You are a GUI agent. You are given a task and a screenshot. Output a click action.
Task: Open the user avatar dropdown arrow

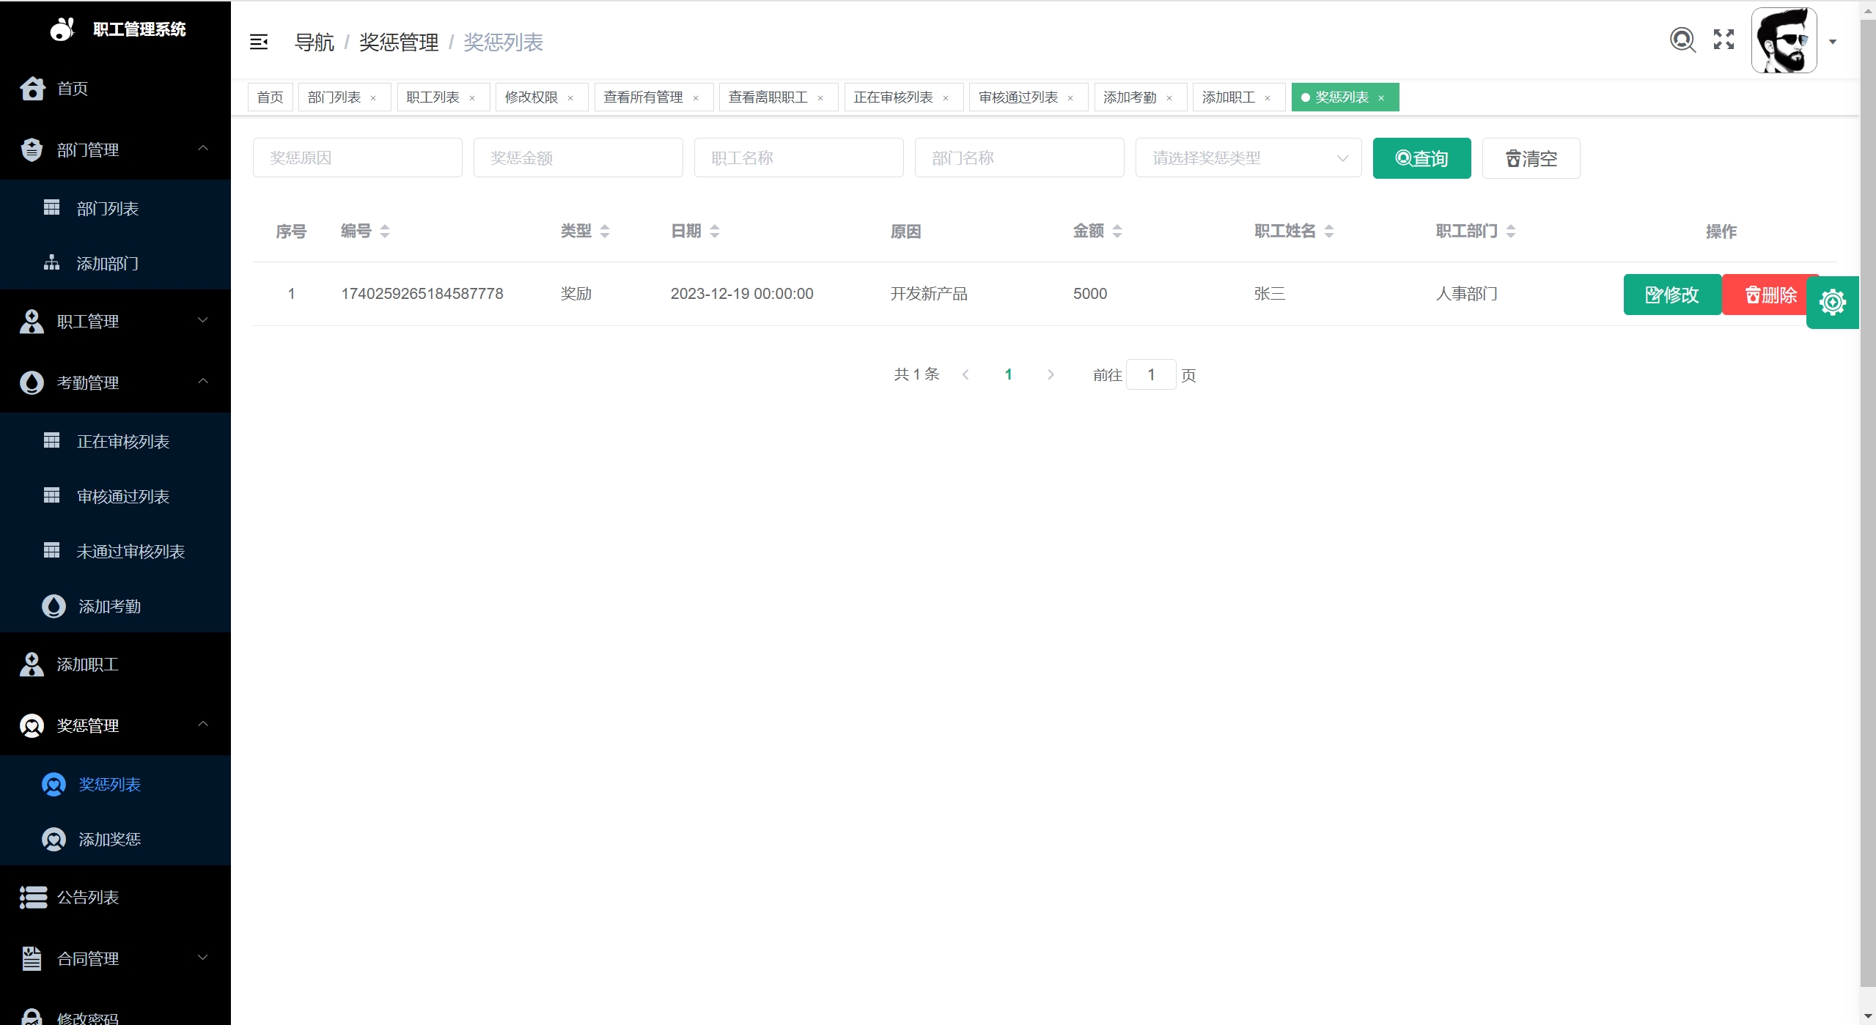1833,42
